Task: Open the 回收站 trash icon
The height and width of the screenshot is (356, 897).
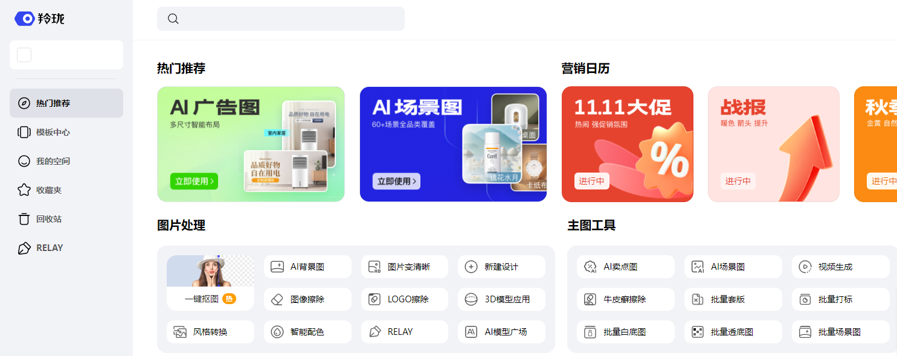Action: [x=24, y=219]
